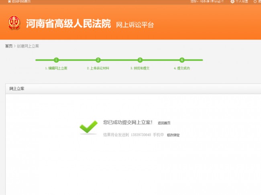Click step label 2.上传诉讼材料
The width and height of the screenshot is (261, 195).
point(98,68)
